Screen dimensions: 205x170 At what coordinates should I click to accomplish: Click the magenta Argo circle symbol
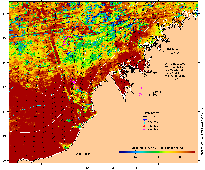tap(142, 88)
